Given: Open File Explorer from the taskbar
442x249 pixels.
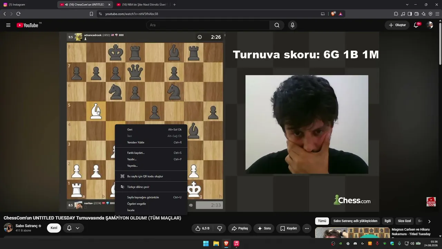Looking at the screenshot, I should (x=216, y=243).
